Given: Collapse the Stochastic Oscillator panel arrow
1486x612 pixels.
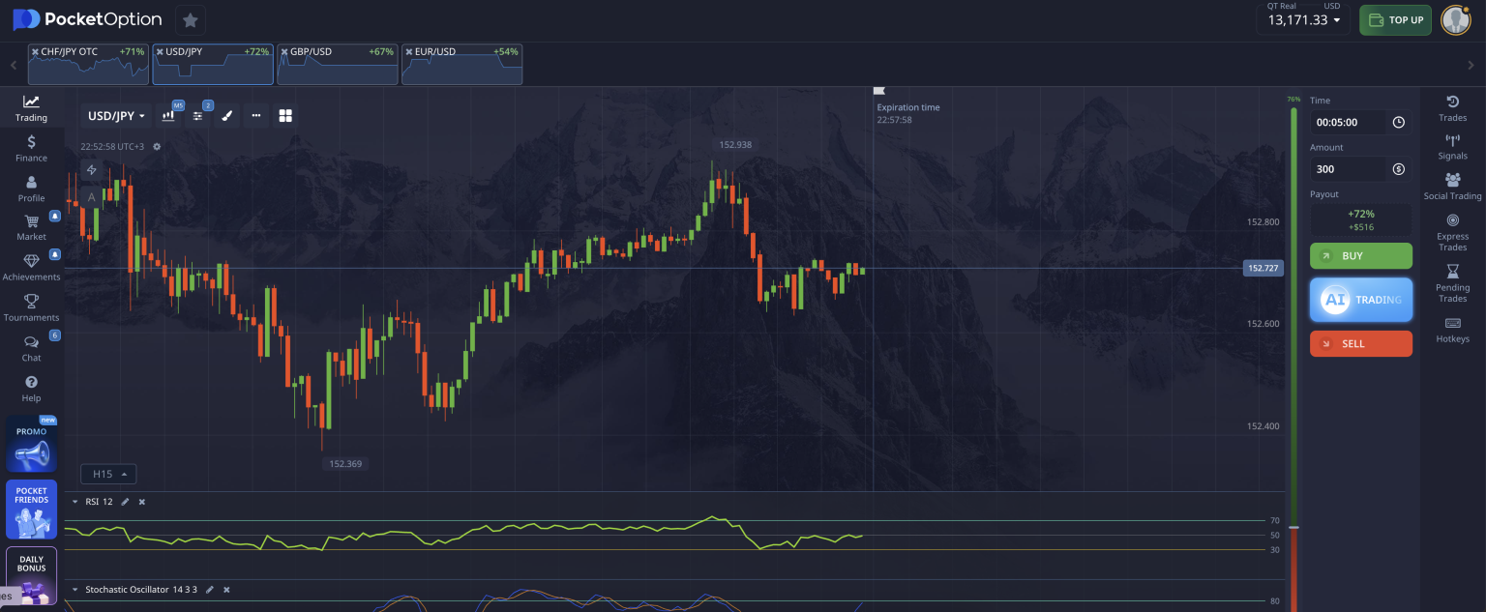Looking at the screenshot, I should point(75,590).
